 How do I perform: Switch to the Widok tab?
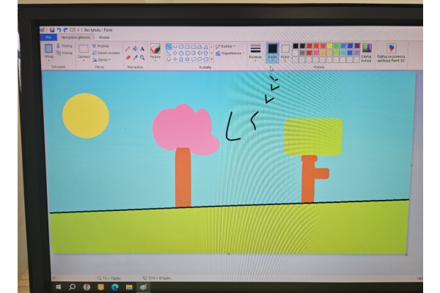point(103,37)
